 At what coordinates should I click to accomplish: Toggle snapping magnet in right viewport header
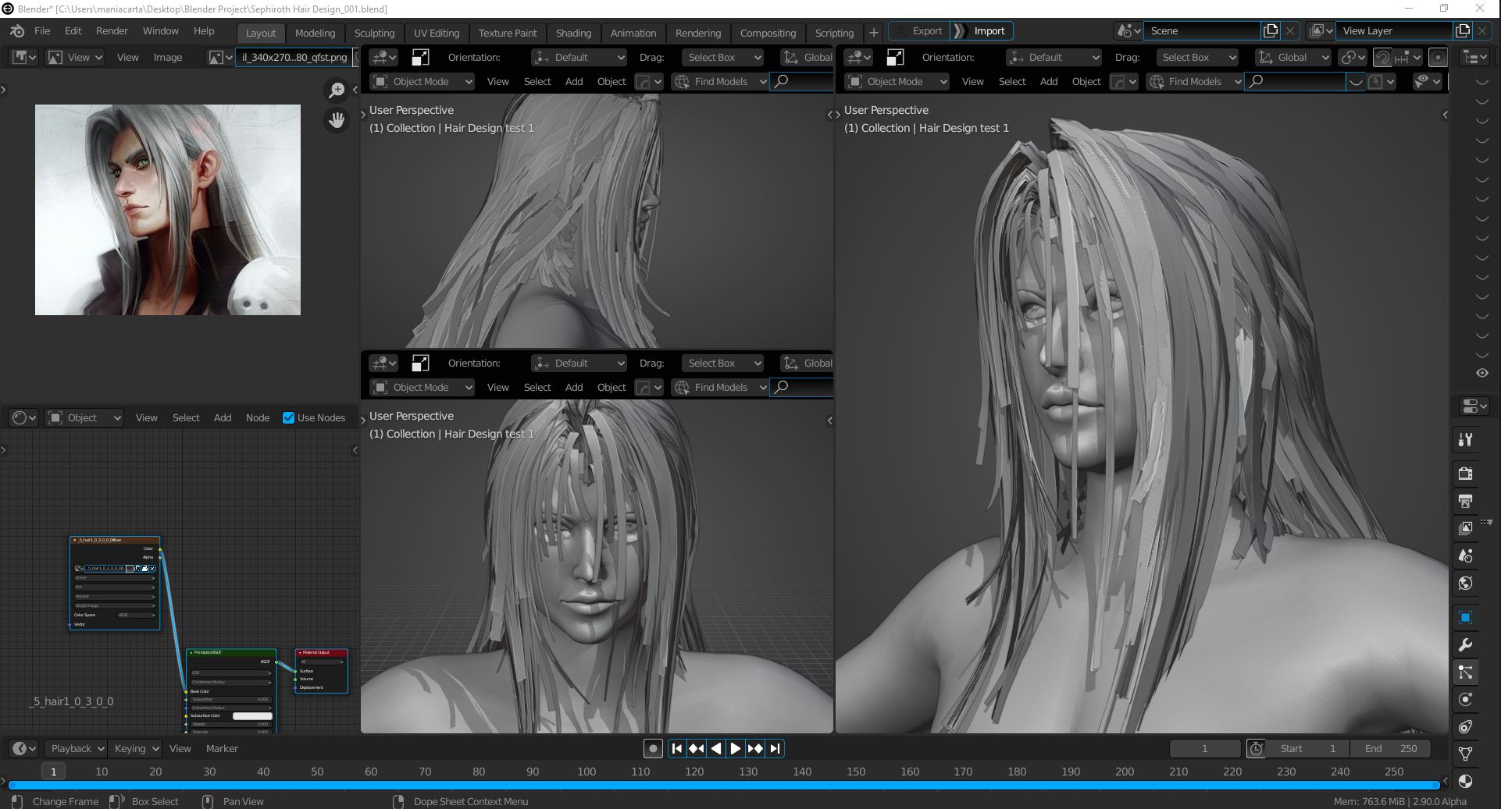point(1382,58)
